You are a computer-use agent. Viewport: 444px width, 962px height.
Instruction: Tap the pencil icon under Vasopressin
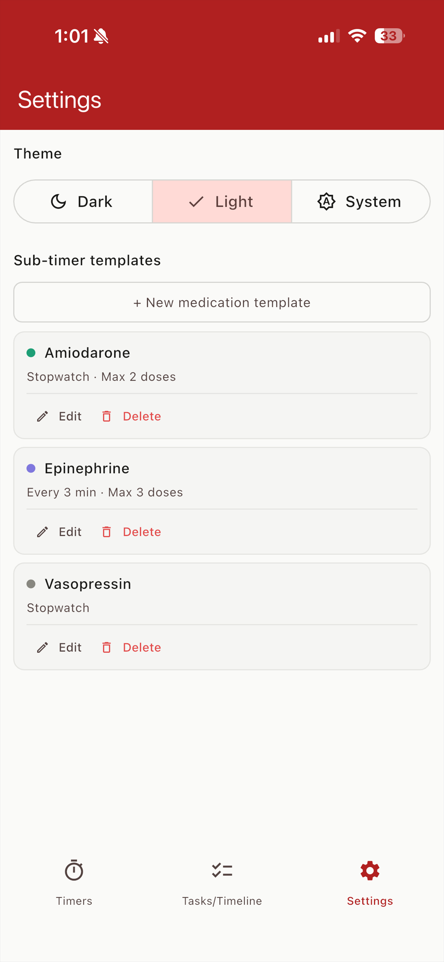[x=43, y=647]
